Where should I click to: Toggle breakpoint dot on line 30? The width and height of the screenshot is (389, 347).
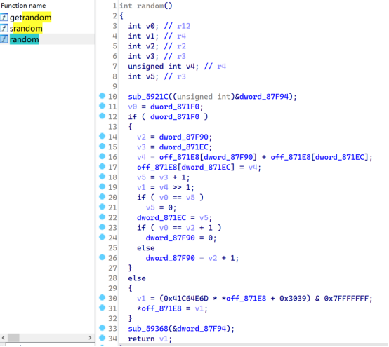(103, 297)
